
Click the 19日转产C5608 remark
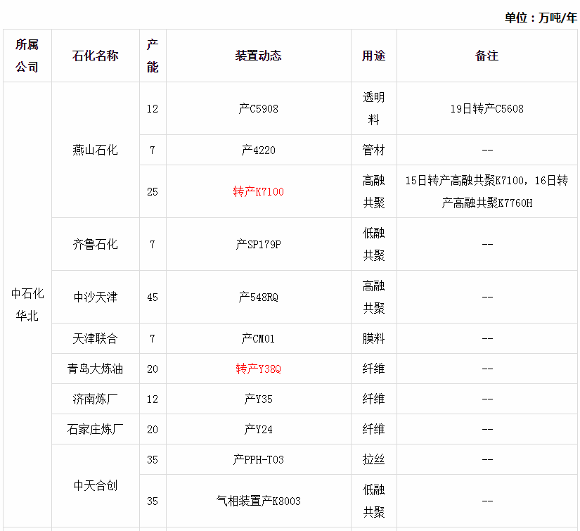(x=486, y=108)
